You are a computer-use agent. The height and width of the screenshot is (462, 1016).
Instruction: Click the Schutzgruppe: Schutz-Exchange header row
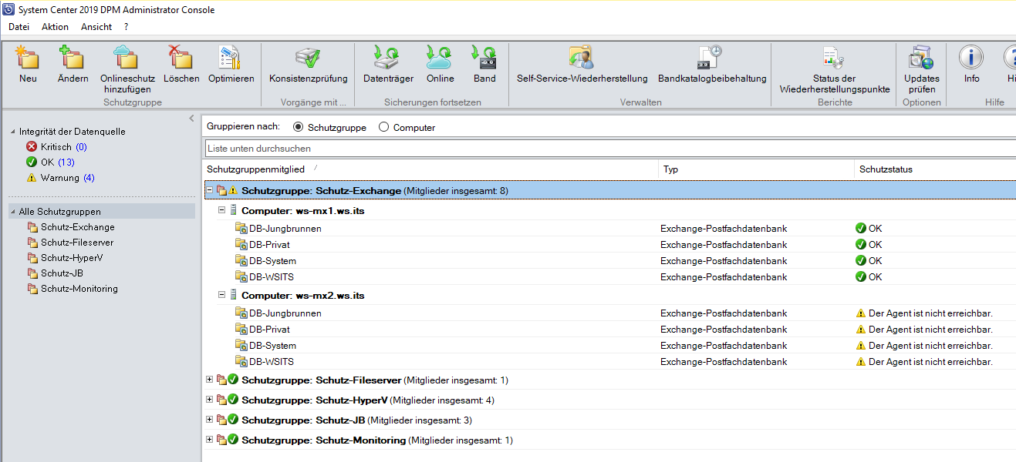[609, 190]
